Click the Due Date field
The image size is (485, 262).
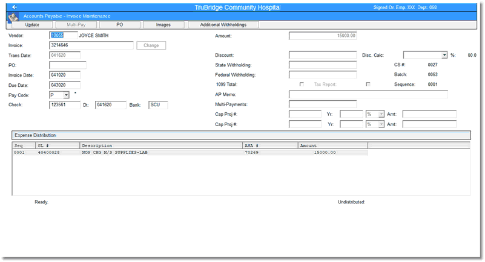[x=65, y=85]
